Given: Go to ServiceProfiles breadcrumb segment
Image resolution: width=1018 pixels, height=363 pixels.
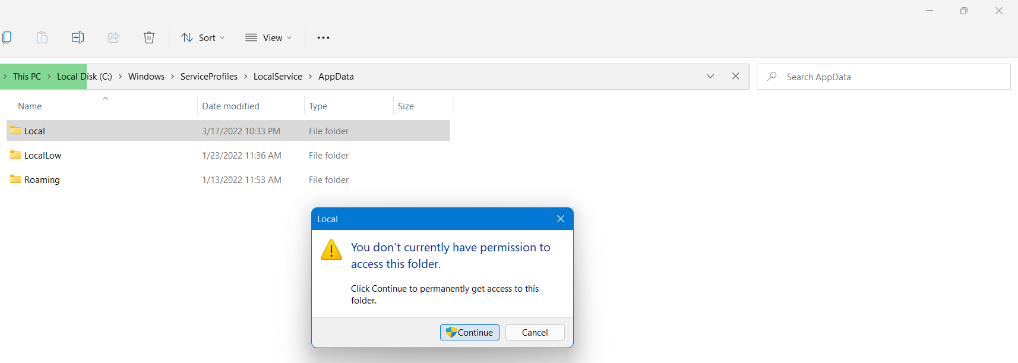Looking at the screenshot, I should (x=209, y=77).
